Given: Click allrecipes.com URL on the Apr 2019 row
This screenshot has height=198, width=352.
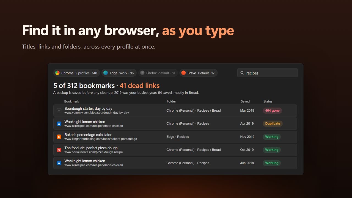Looking at the screenshot, I should [x=94, y=126].
